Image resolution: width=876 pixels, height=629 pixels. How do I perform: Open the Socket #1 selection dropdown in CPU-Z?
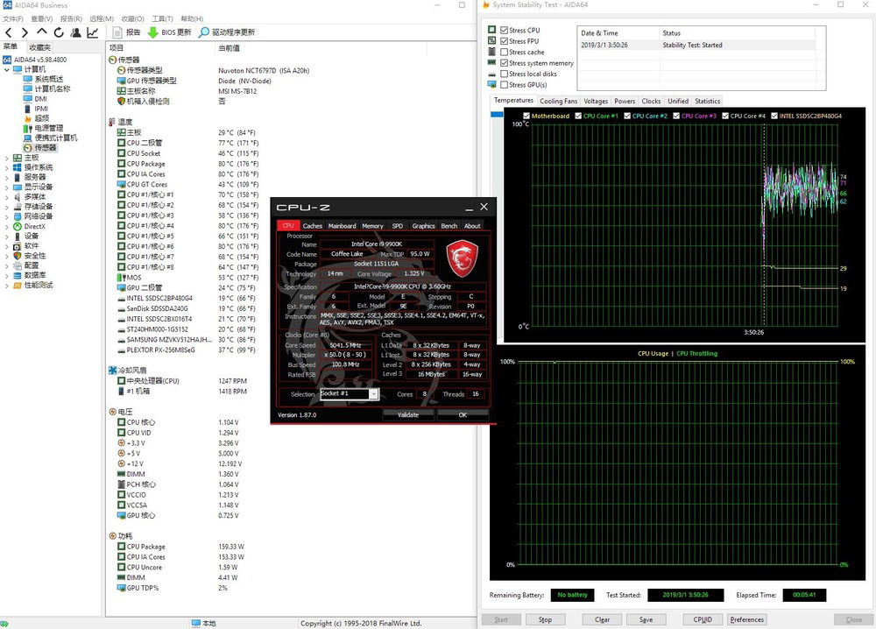(x=374, y=394)
